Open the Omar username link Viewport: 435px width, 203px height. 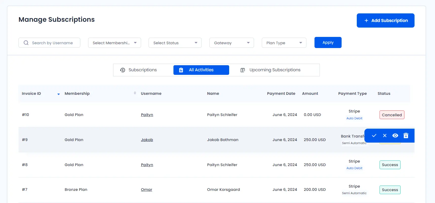[147, 190]
